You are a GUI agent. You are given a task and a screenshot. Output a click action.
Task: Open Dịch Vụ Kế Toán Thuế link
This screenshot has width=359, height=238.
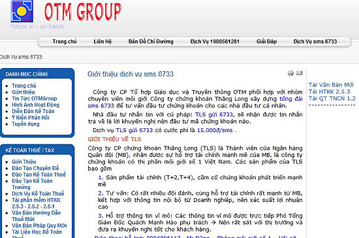point(38,194)
